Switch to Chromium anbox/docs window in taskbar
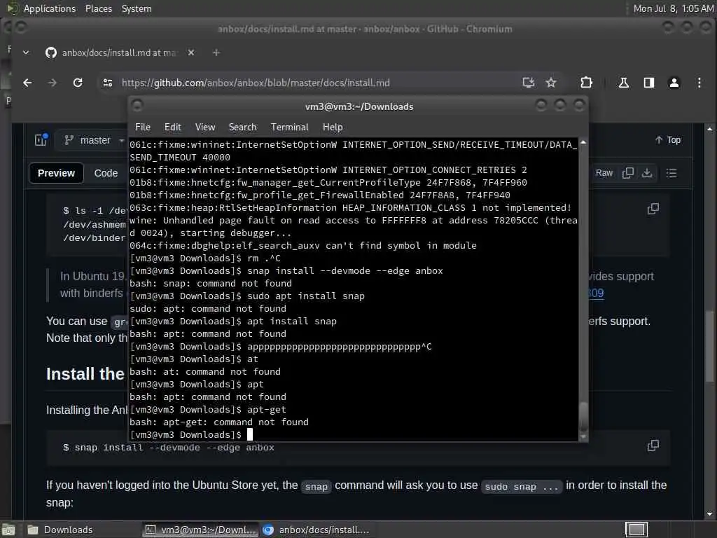717x538 pixels. (x=316, y=530)
